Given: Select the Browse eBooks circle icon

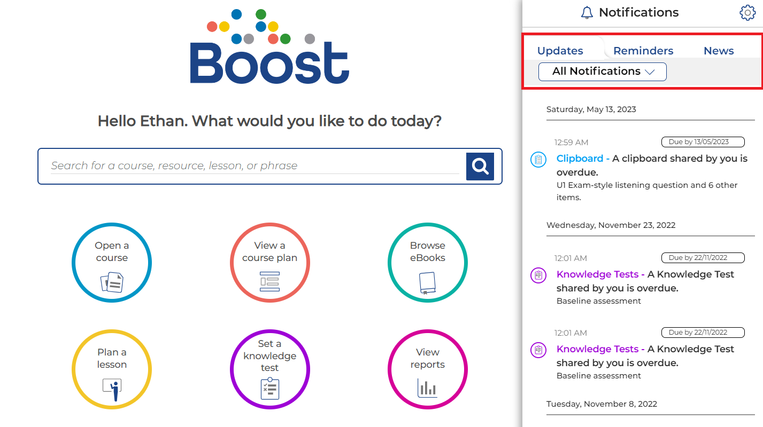Looking at the screenshot, I should (x=427, y=263).
